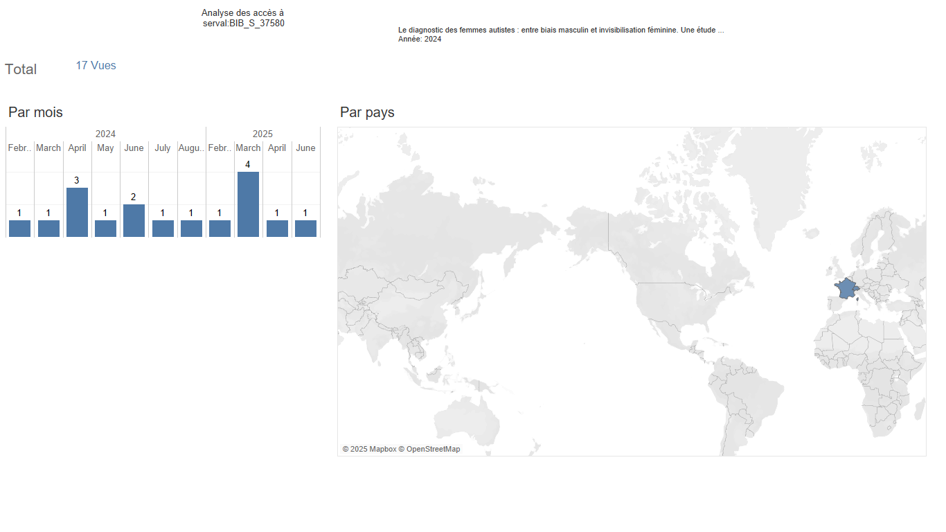Viewport: 946px width, 532px height.
Task: Click 'Année: 2024' text
Action: (420, 39)
